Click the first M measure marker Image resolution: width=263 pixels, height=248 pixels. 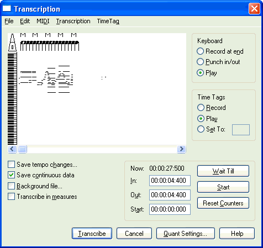(23, 35)
